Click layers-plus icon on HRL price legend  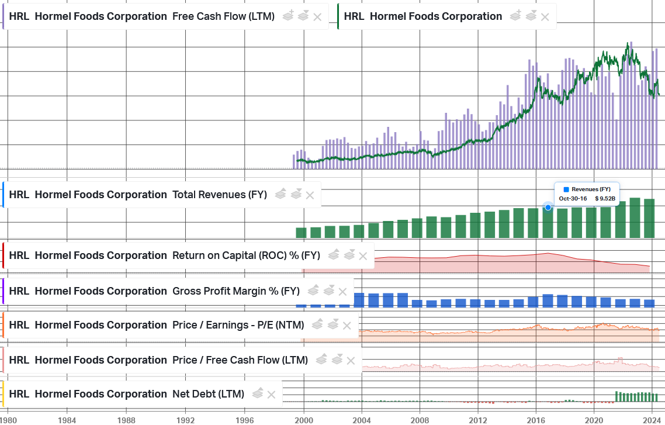[515, 16]
